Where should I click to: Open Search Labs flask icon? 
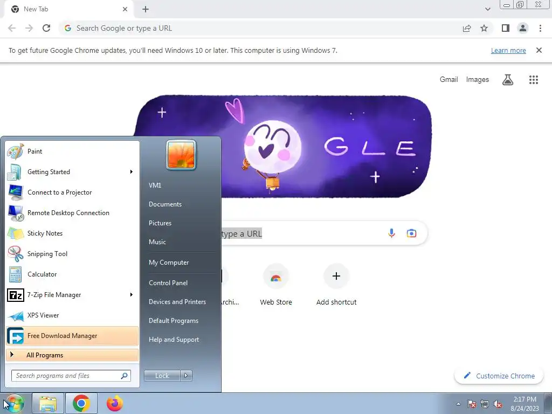[x=507, y=80]
